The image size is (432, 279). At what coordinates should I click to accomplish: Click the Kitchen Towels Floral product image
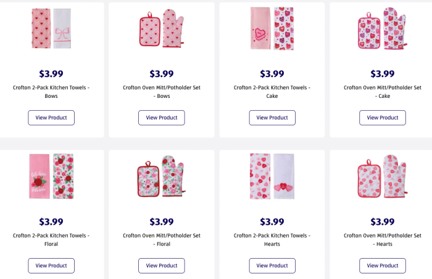coord(51,176)
